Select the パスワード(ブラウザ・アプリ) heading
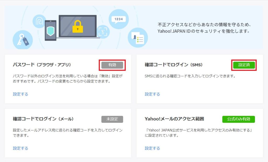Viewport: 268px width, 162px height. point(42,65)
